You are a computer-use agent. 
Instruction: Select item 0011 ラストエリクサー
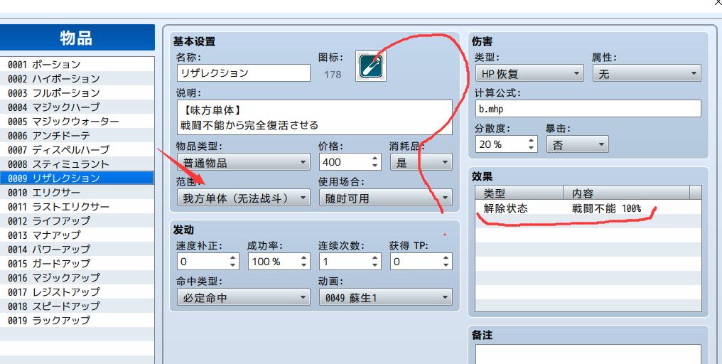tap(77, 206)
